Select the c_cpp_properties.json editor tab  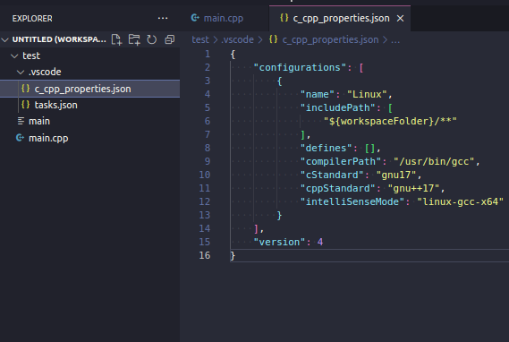[x=341, y=18]
